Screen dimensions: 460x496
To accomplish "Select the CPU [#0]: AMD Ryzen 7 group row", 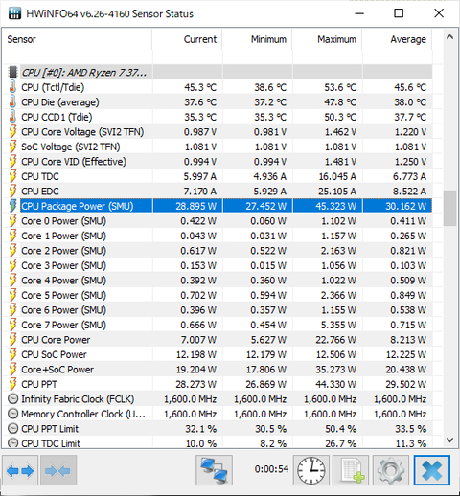I will [218, 72].
